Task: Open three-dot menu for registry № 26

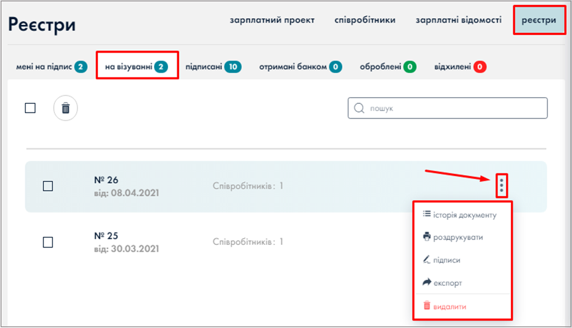Action: [501, 185]
